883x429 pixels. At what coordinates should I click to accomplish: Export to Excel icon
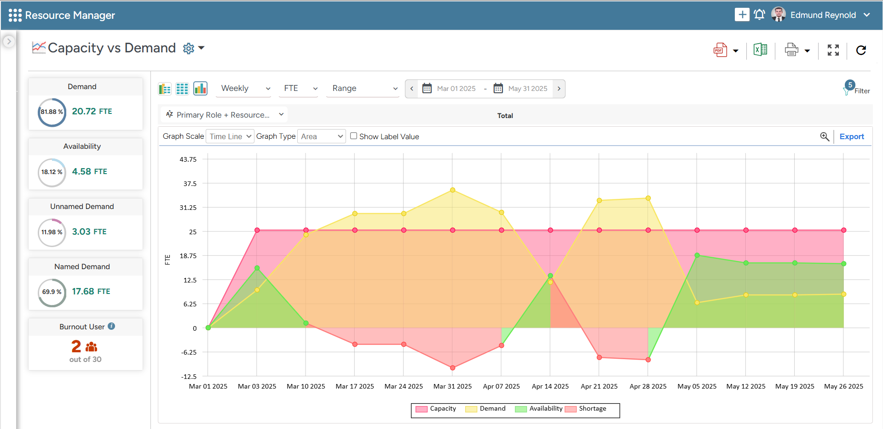tap(760, 50)
